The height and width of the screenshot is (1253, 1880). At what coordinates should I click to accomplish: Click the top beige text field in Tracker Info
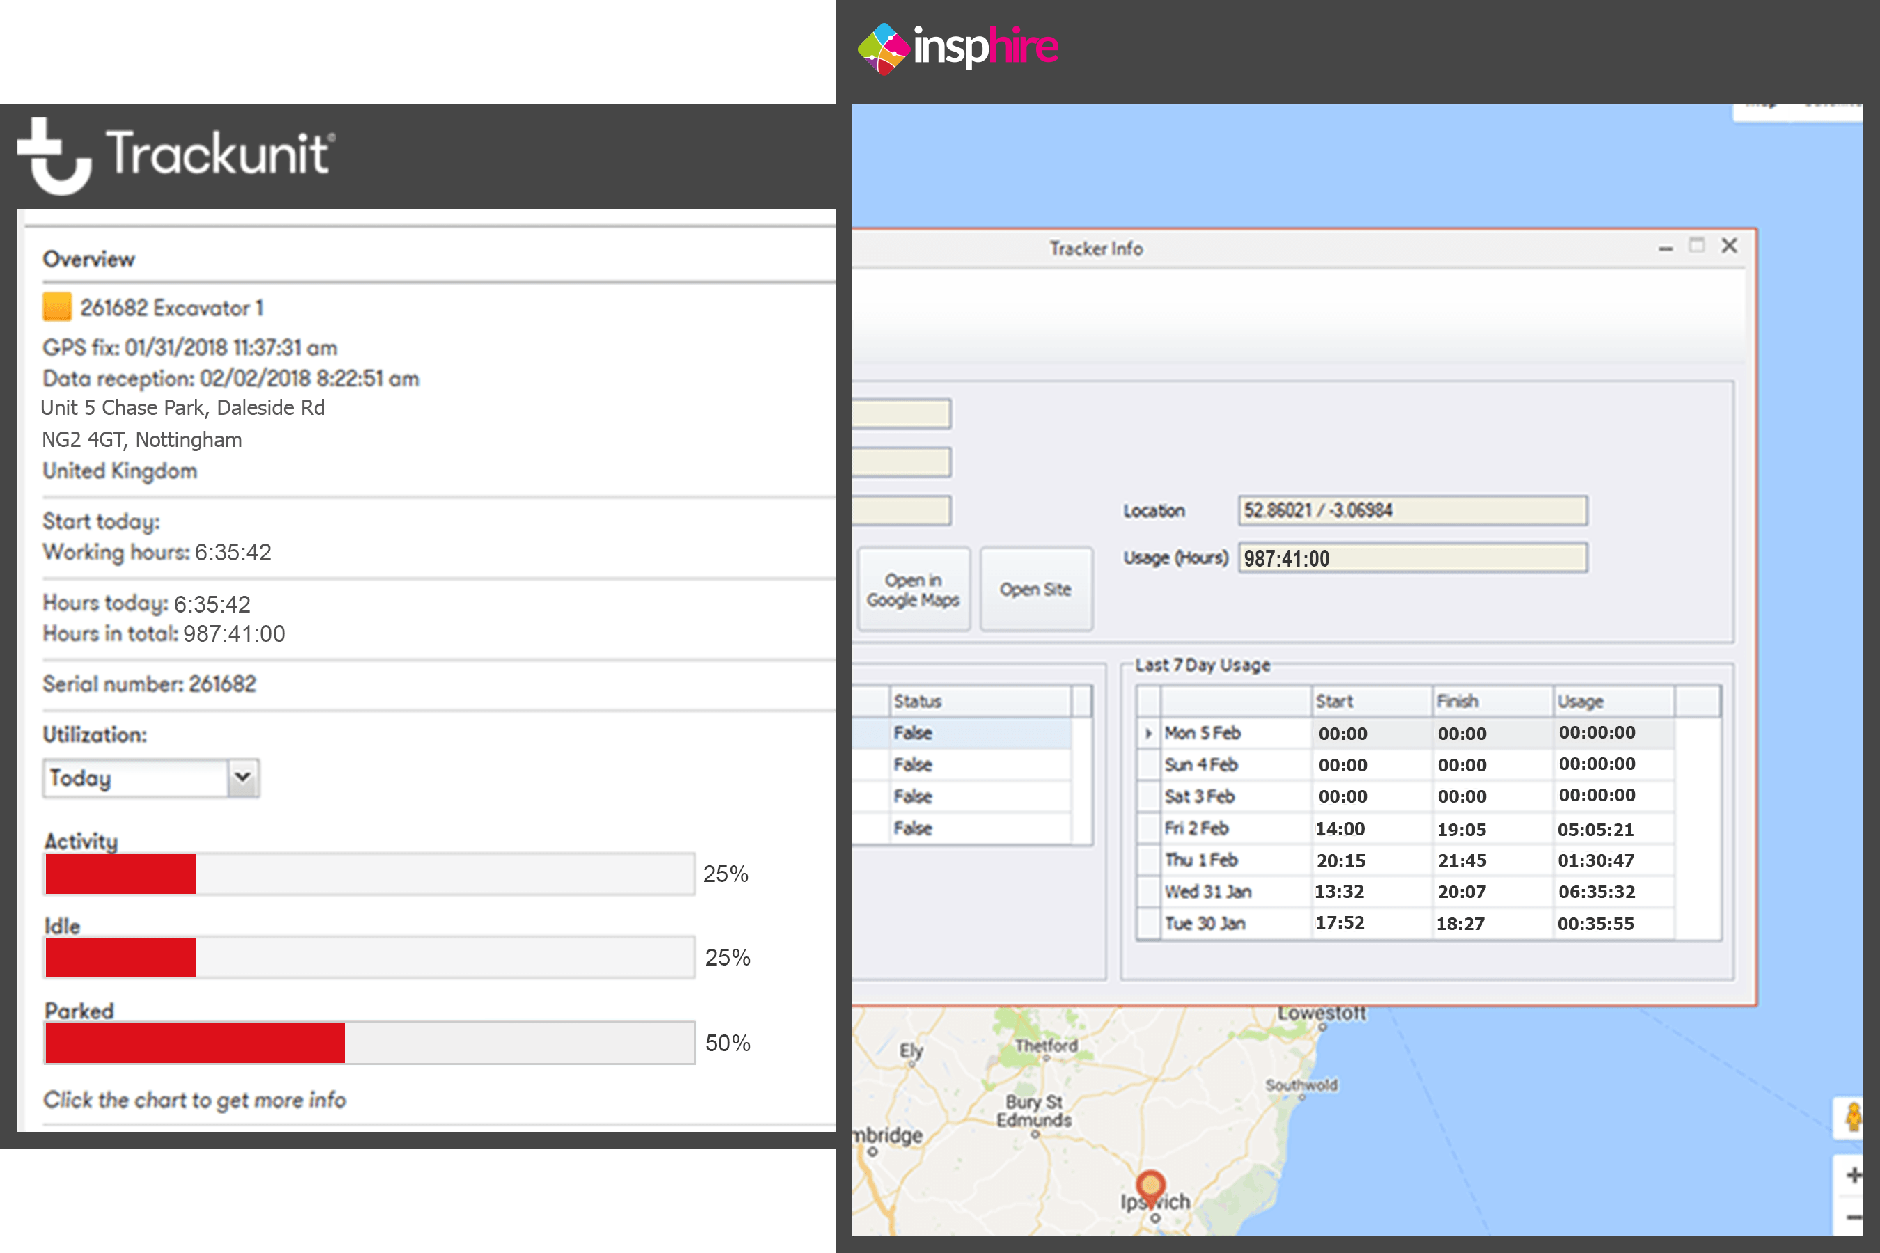902,414
